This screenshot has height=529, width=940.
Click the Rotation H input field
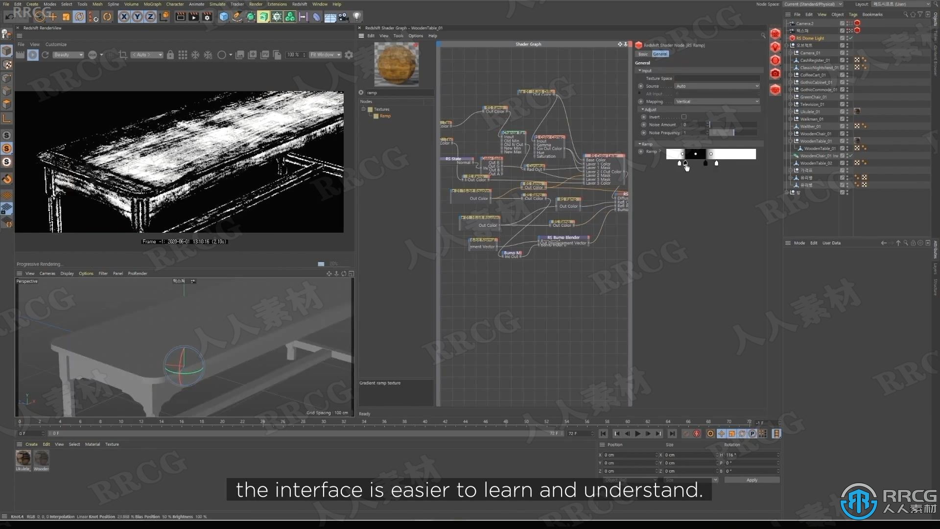(752, 455)
